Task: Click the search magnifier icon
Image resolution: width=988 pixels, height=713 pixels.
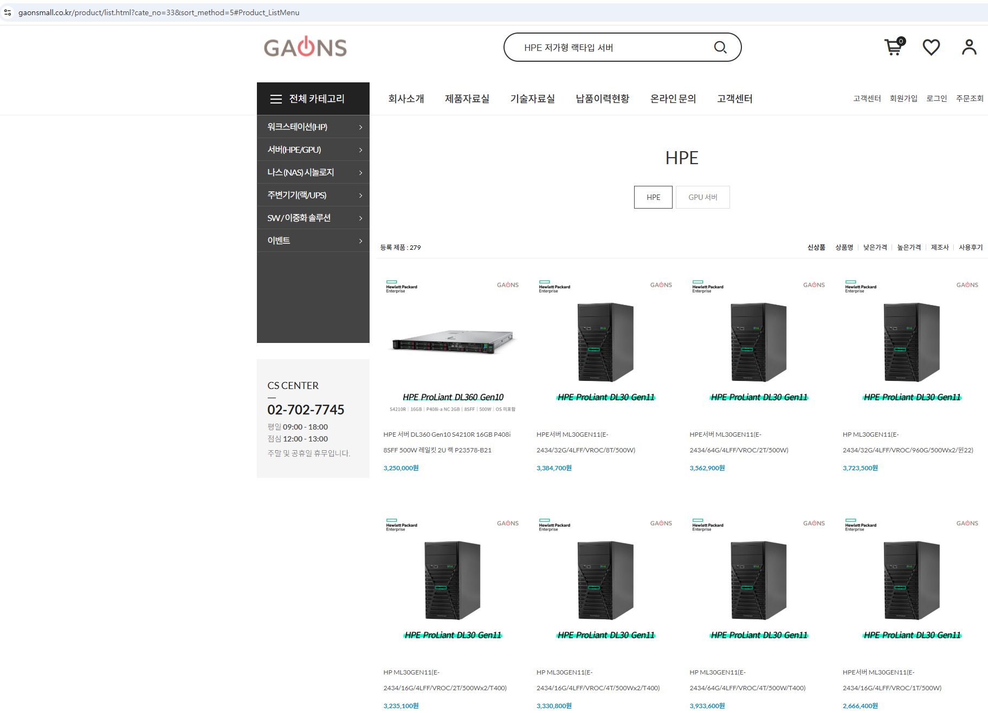Action: pyautogui.click(x=720, y=48)
